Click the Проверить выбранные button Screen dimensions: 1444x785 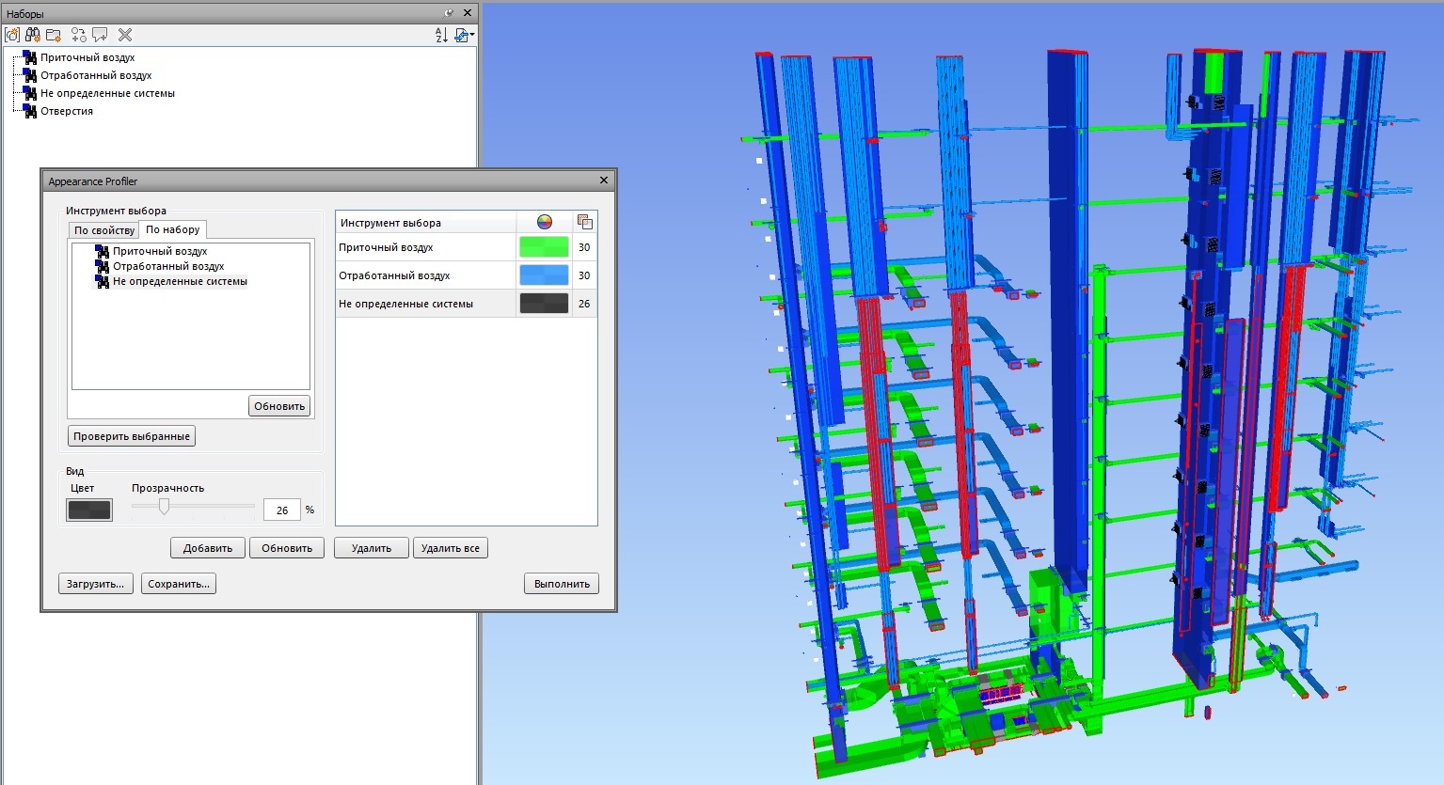pos(132,436)
